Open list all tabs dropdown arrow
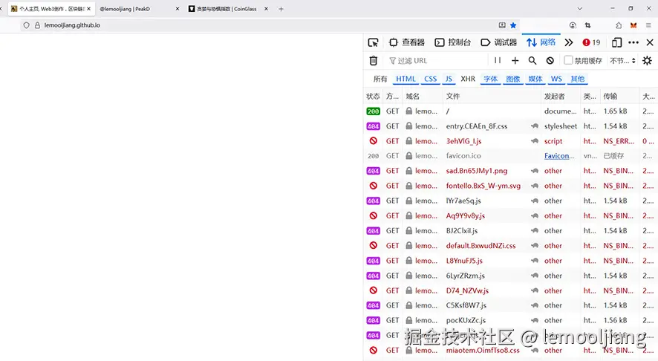Screen dimensions: 658x361 click(x=579, y=9)
